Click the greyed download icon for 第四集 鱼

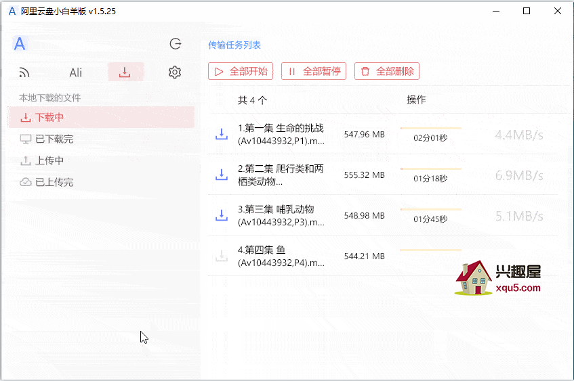pos(222,256)
